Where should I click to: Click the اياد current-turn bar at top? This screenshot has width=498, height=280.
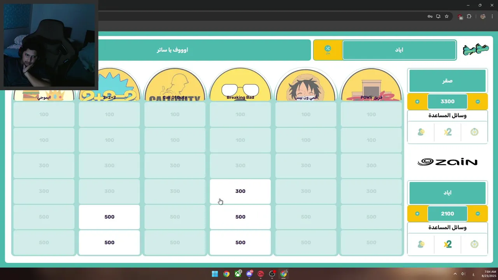point(399,50)
